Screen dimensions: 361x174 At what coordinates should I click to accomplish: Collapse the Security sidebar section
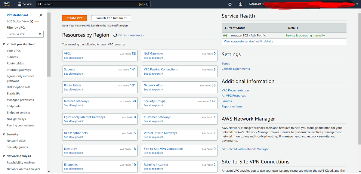pyautogui.click(x=4, y=134)
